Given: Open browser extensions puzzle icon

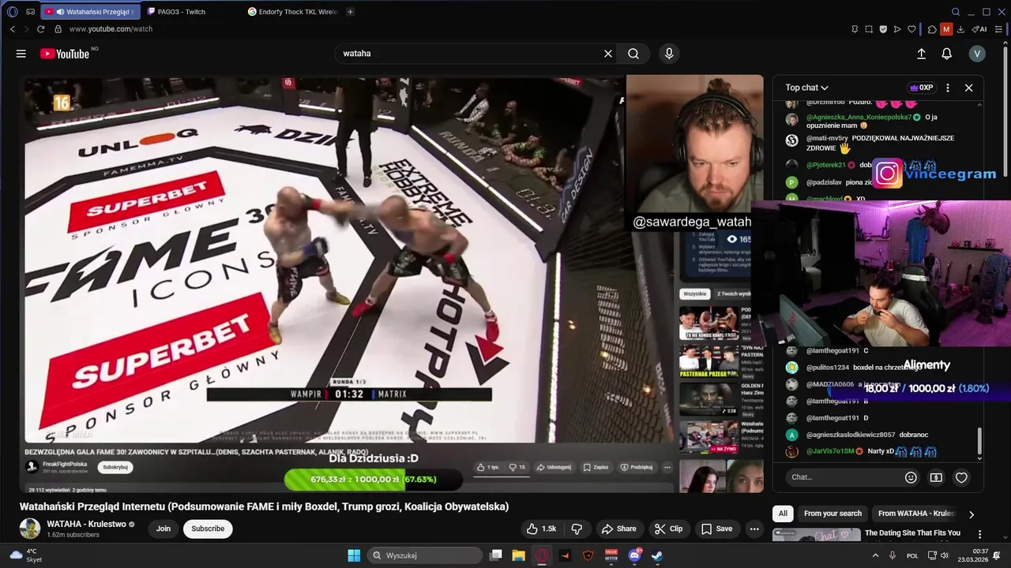Looking at the screenshot, I should [932, 29].
